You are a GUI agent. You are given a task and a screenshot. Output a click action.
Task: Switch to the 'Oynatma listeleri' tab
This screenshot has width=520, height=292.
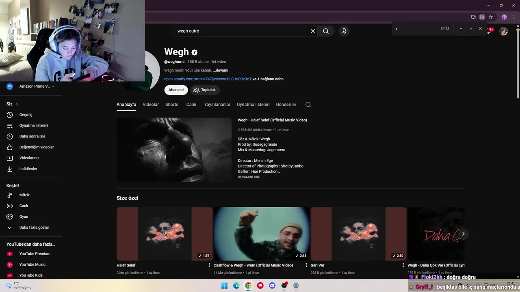[253, 105]
